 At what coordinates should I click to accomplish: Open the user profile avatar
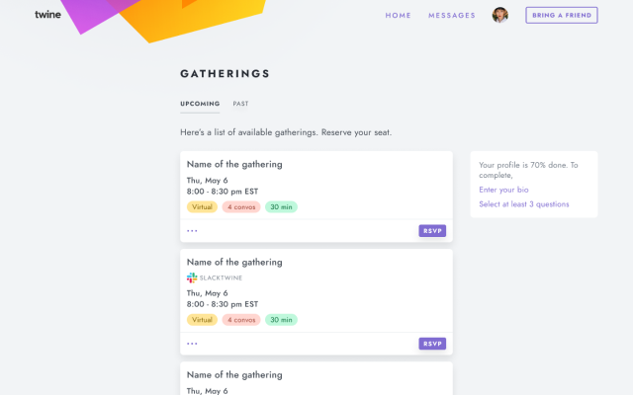[500, 15]
